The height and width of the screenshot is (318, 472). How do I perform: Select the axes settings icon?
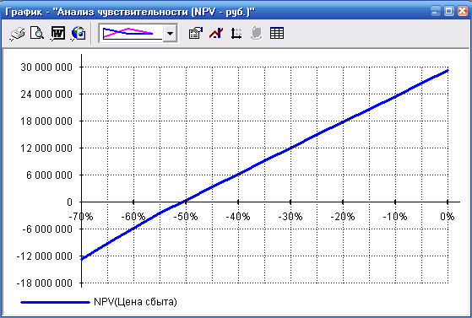pyautogui.click(x=236, y=33)
